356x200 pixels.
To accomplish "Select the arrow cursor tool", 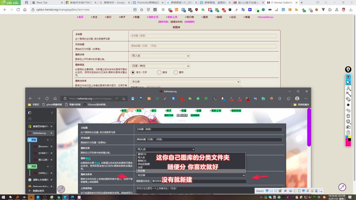I will point(348,82).
